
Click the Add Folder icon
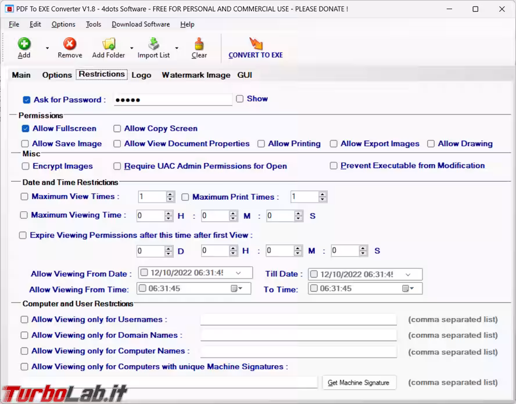point(109,44)
